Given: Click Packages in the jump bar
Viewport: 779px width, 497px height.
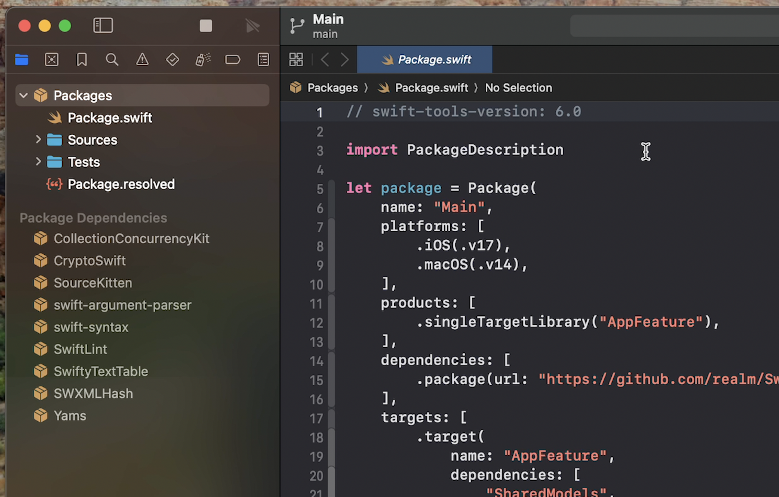Looking at the screenshot, I should 332,88.
